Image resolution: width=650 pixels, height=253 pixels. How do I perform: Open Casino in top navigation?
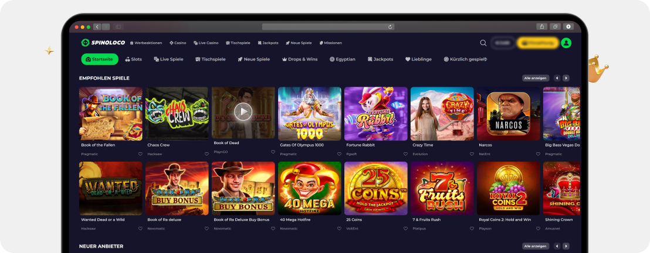(x=178, y=43)
